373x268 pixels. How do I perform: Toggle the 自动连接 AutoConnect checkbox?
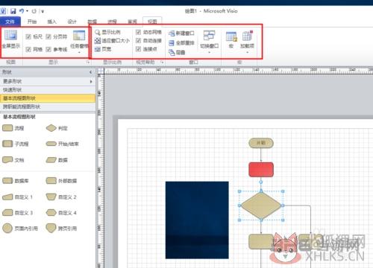coord(138,40)
